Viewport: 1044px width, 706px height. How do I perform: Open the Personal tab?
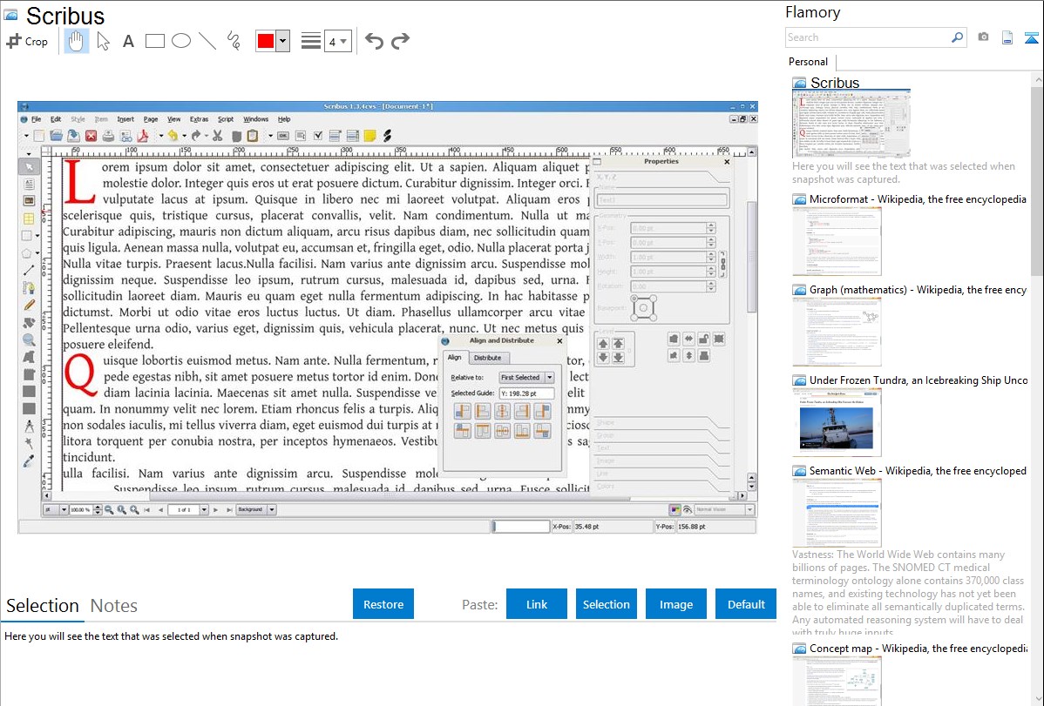pos(808,62)
